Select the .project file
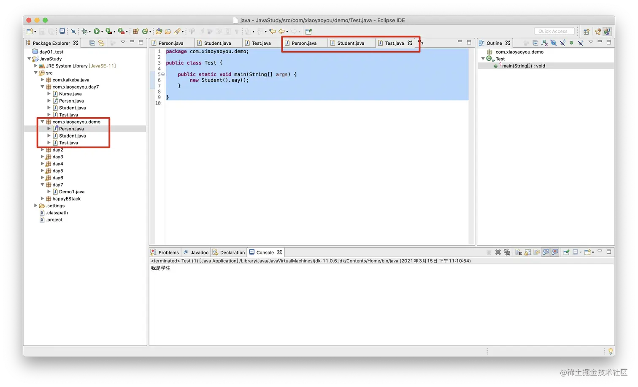 (54, 220)
